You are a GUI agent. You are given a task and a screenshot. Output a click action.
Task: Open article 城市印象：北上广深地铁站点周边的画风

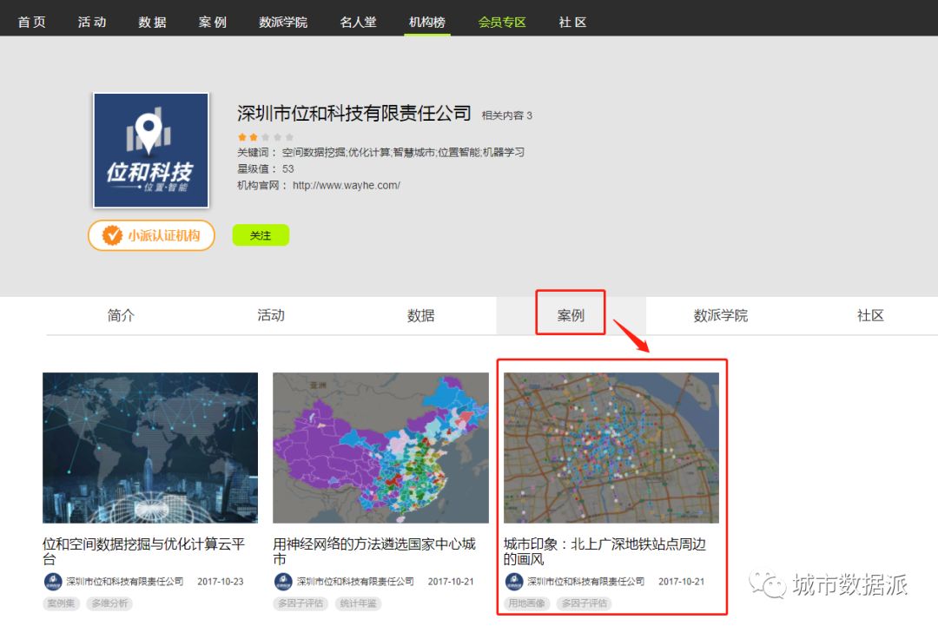(x=604, y=551)
